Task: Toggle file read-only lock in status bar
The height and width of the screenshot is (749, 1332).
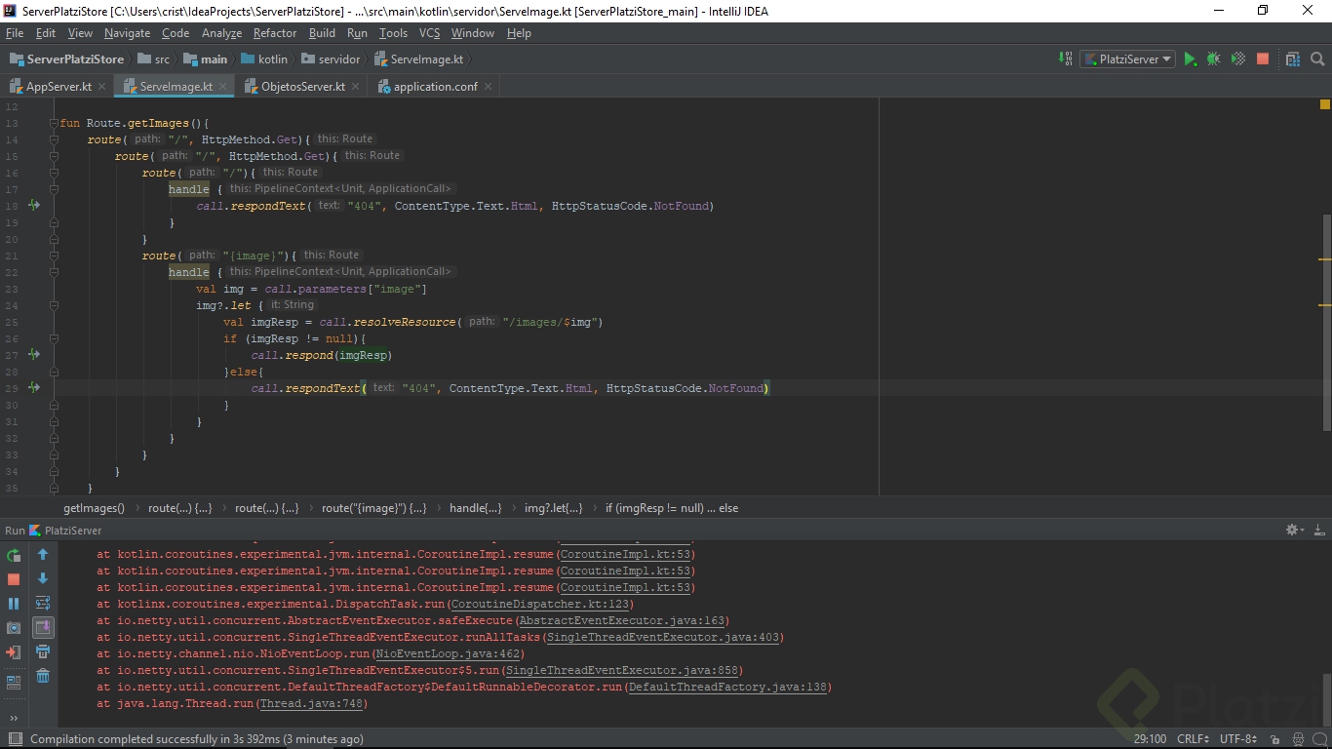Action: click(x=1274, y=739)
